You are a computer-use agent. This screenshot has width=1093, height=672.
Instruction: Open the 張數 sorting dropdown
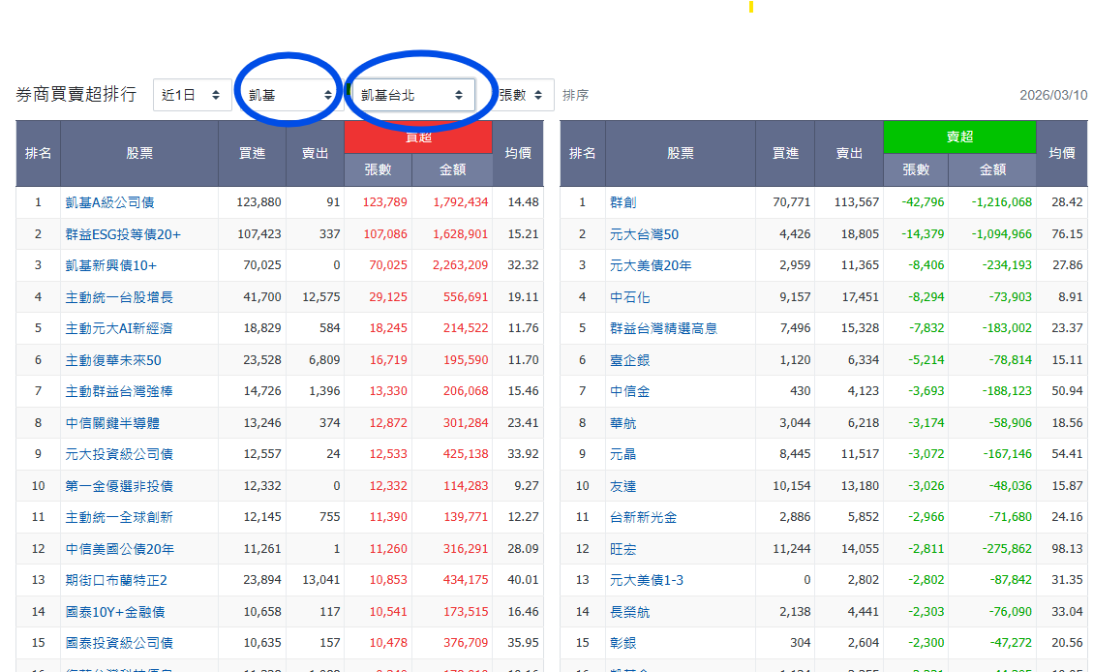click(520, 94)
